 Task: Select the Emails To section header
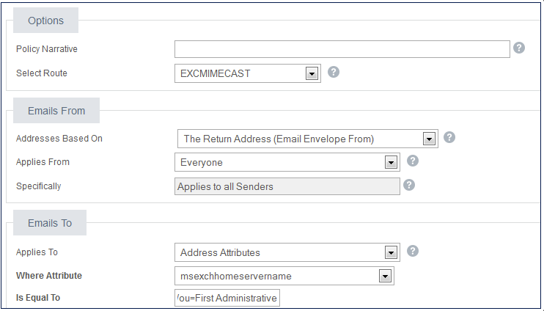pos(50,223)
